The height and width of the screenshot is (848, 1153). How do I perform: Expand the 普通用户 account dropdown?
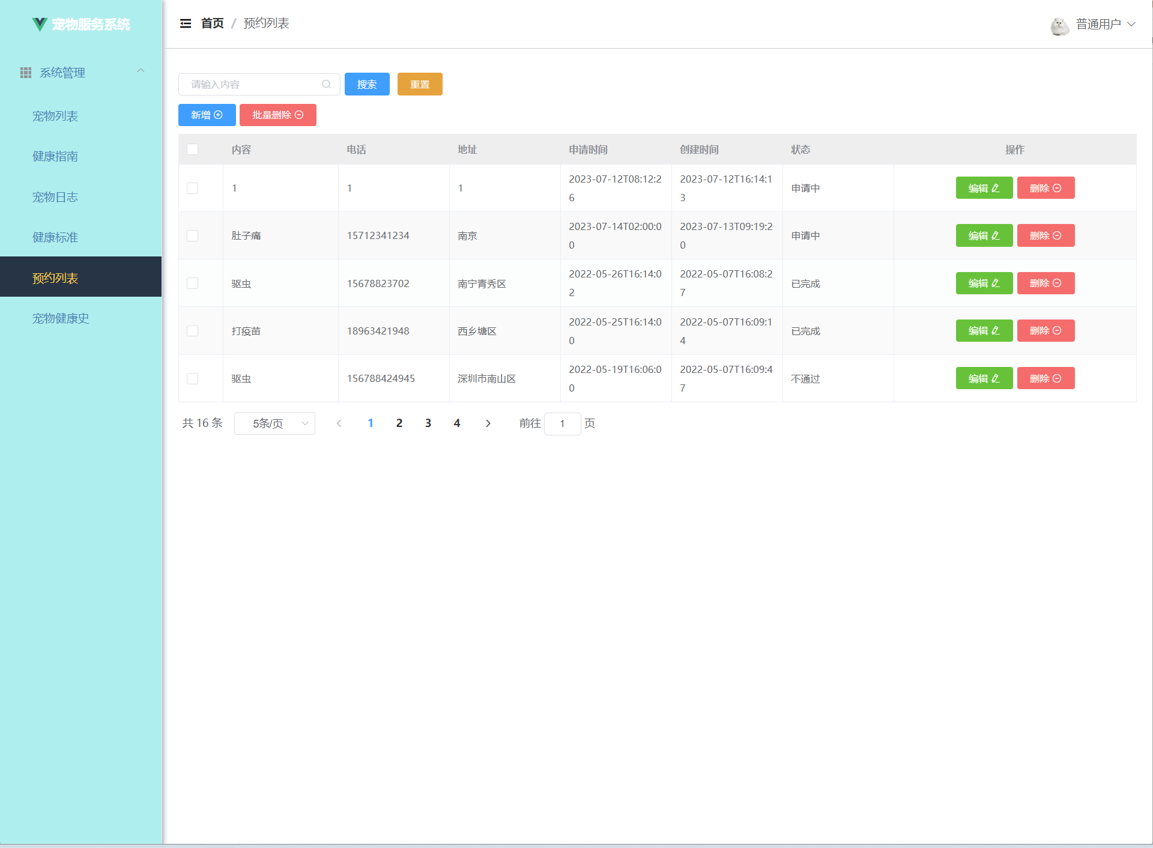(x=1104, y=24)
